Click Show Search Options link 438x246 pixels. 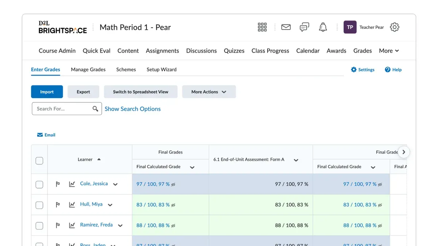click(132, 109)
